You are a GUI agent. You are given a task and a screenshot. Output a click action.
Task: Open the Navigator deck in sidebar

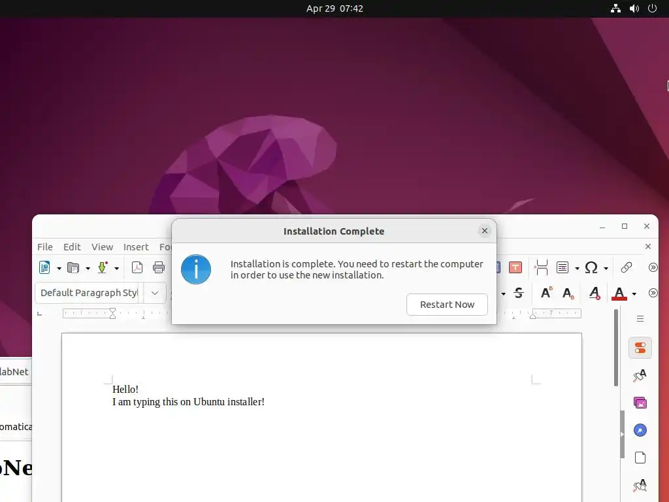(x=640, y=430)
